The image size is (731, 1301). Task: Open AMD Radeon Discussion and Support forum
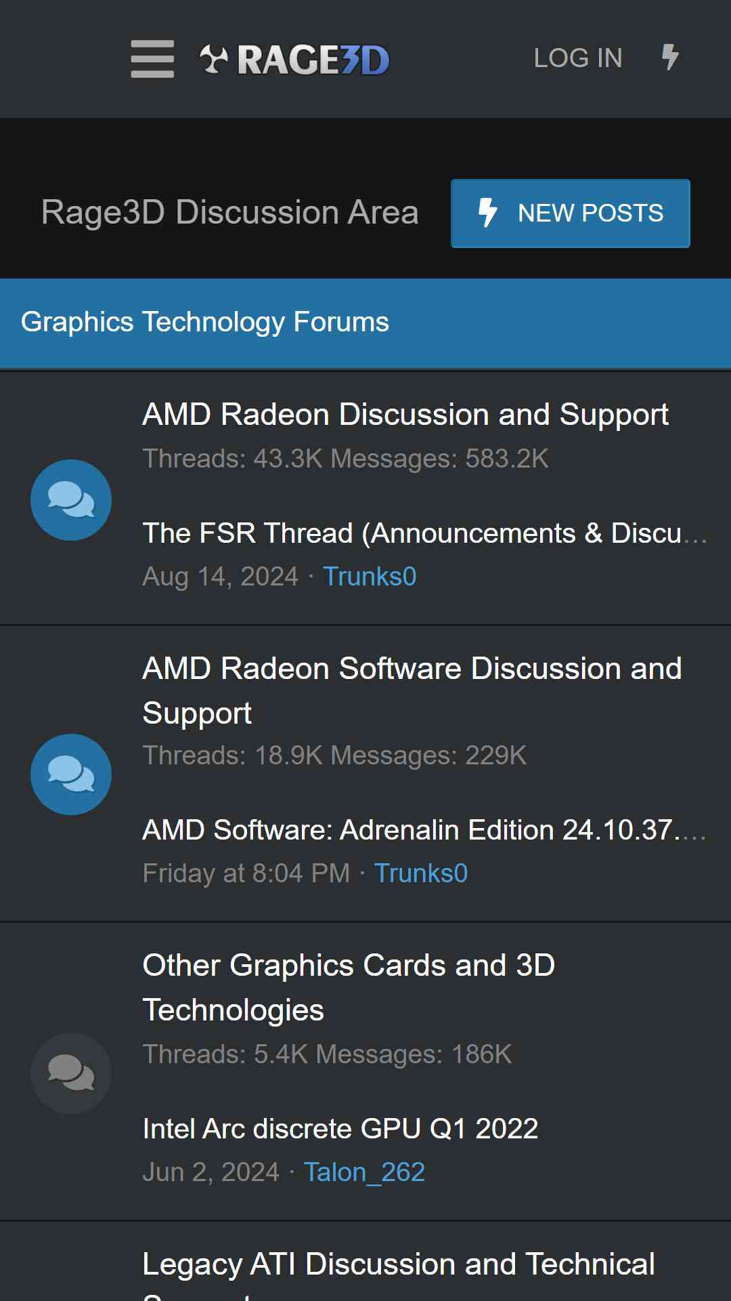click(405, 415)
